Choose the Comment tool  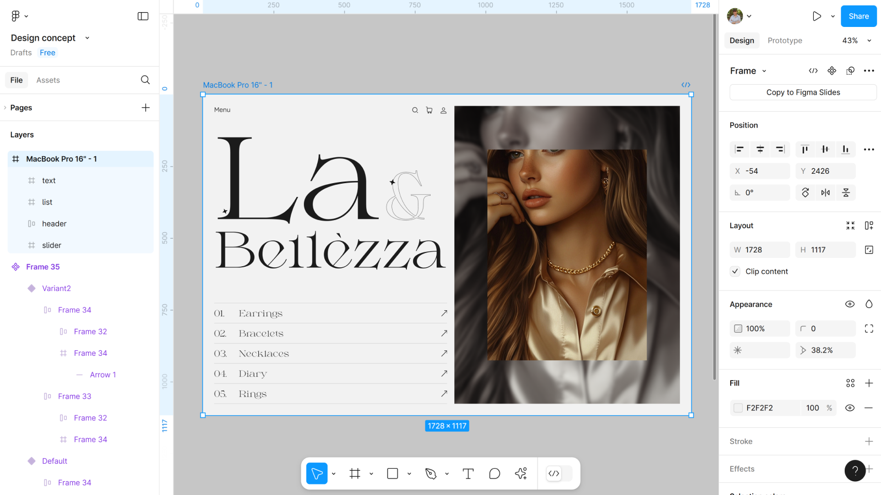click(494, 474)
